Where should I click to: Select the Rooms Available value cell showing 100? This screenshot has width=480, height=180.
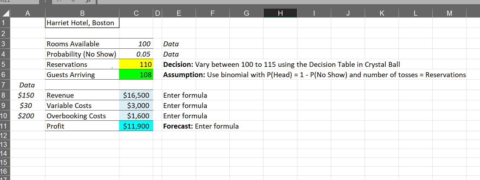pyautogui.click(x=136, y=44)
